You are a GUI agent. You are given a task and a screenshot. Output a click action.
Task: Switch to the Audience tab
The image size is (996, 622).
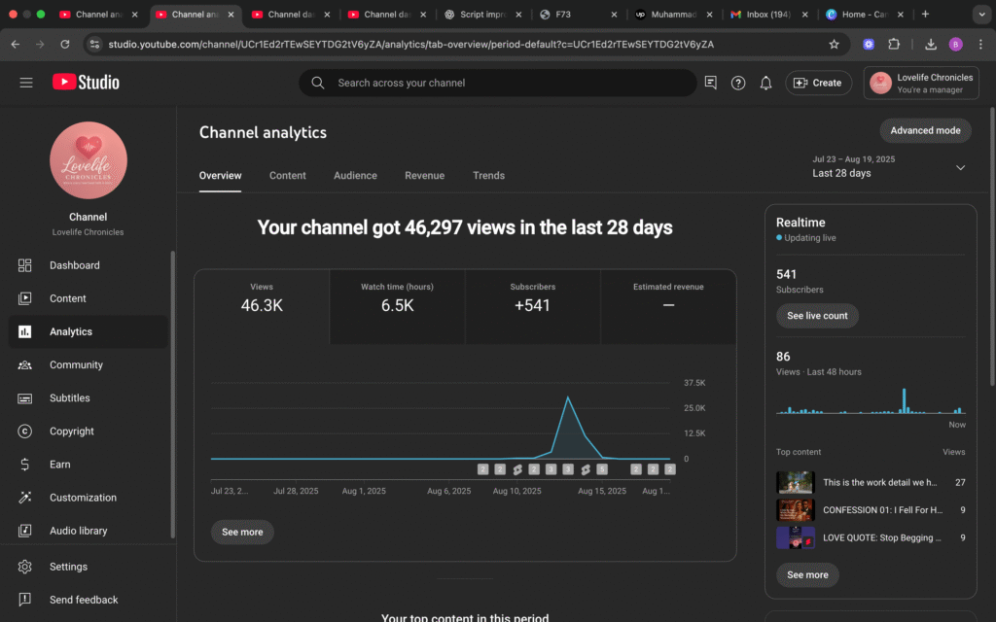click(355, 176)
